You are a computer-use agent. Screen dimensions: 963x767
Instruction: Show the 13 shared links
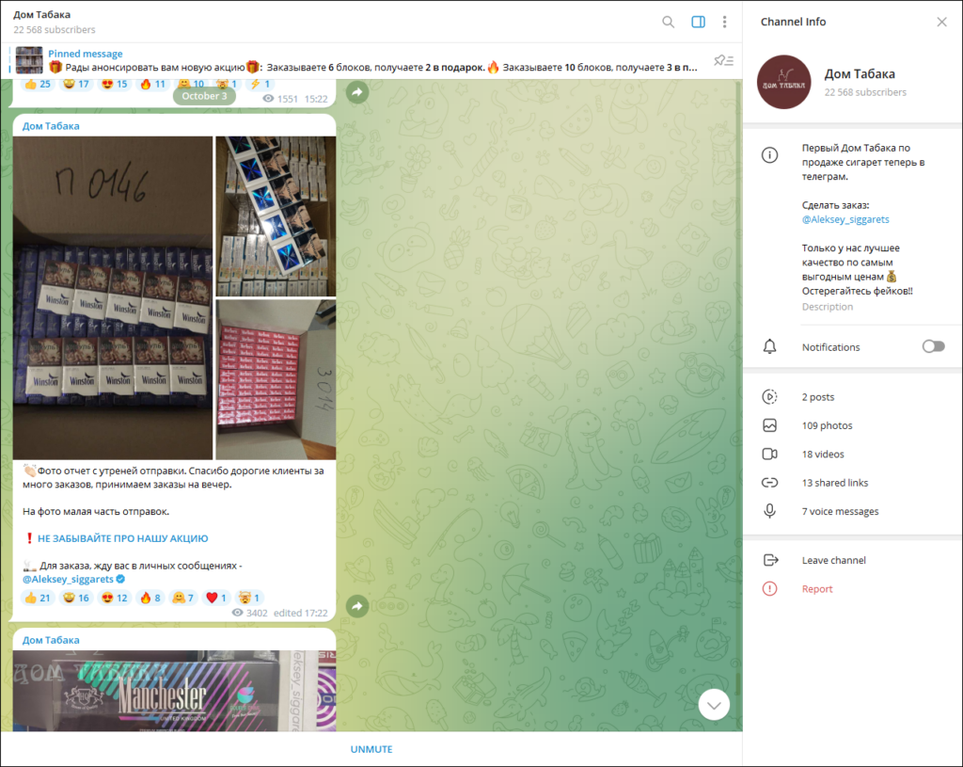tap(834, 483)
